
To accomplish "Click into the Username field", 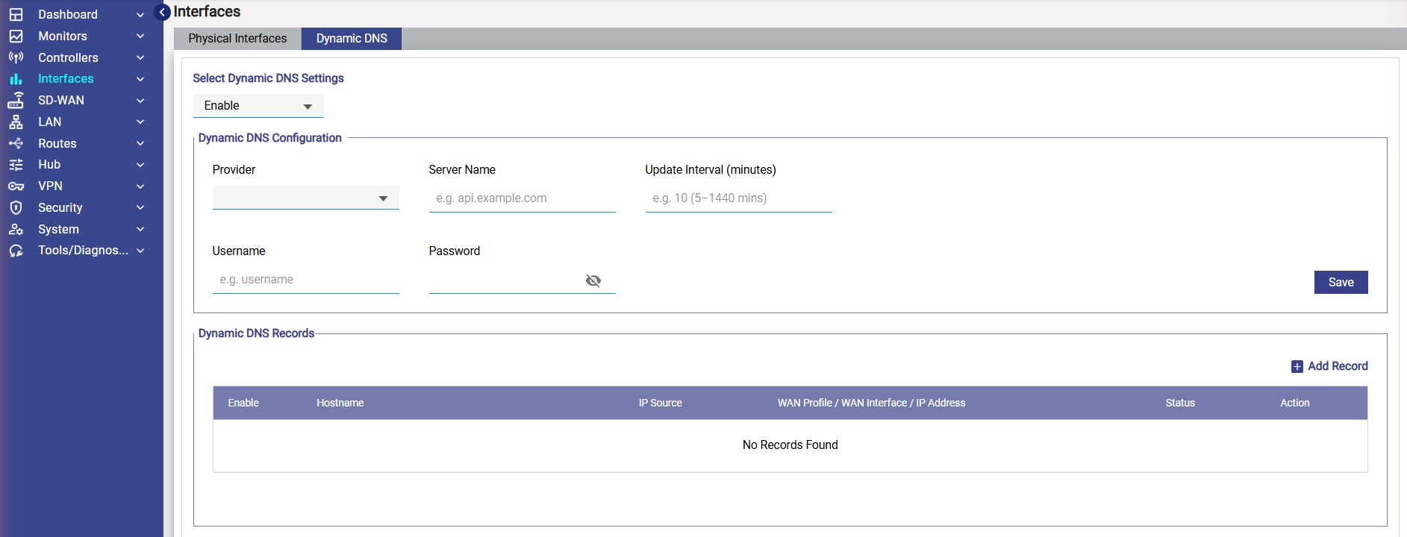I will pyautogui.click(x=306, y=280).
